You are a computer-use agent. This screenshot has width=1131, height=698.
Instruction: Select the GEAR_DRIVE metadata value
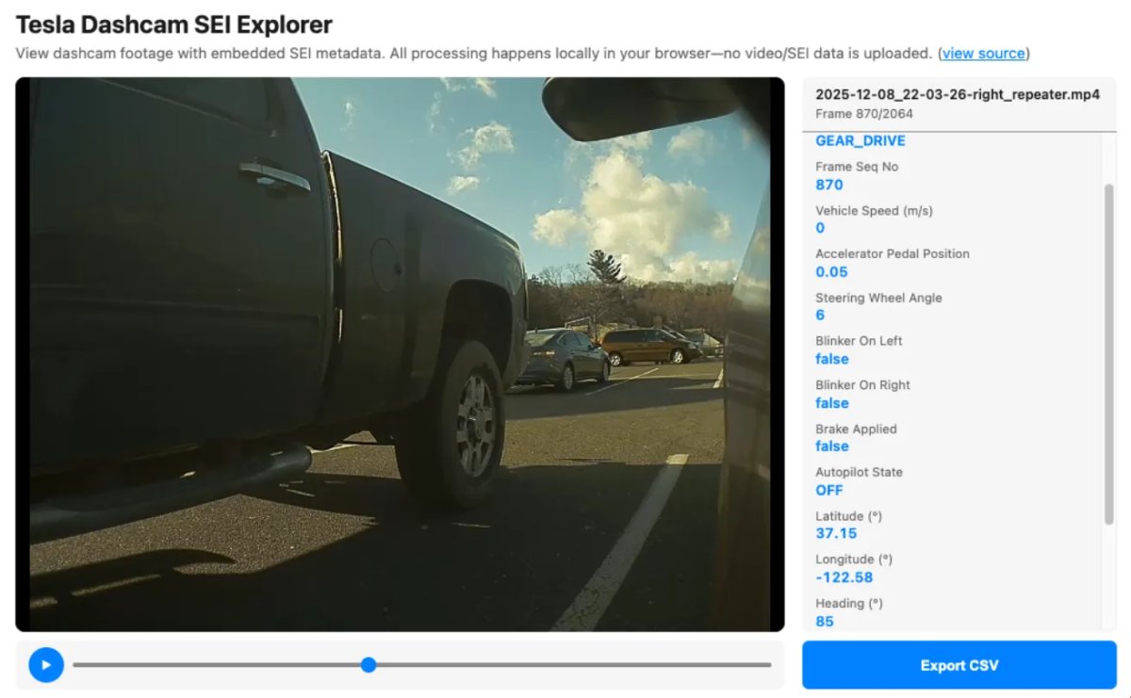pyautogui.click(x=859, y=140)
